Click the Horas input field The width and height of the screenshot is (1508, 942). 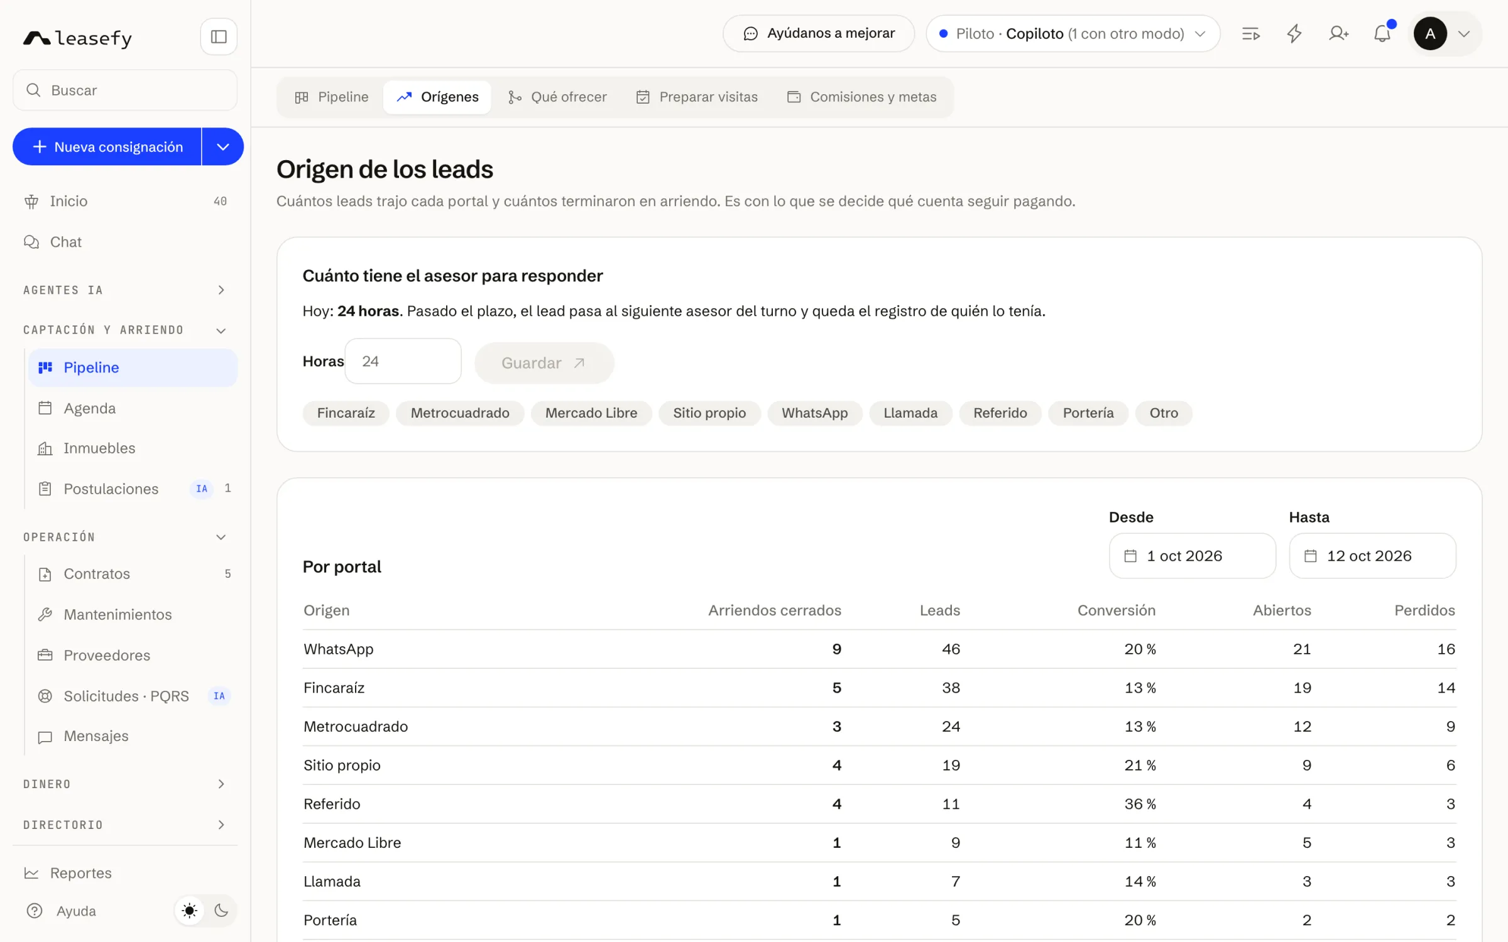[403, 362]
